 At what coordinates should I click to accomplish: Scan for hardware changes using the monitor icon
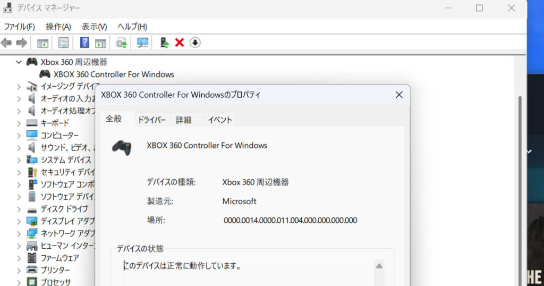pyautogui.click(x=143, y=43)
